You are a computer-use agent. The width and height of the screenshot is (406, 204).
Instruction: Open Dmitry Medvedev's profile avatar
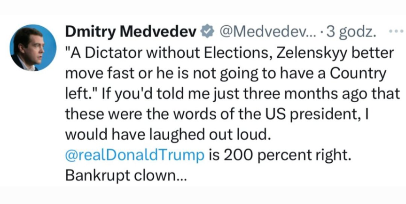(33, 47)
